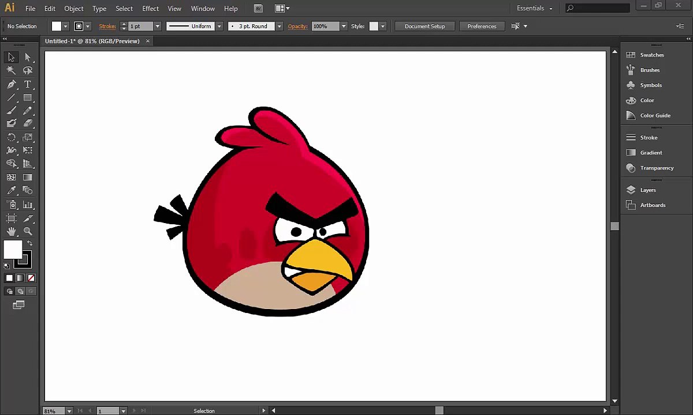Image resolution: width=693 pixels, height=415 pixels.
Task: Open the fill color dropdown in control bar
Action: [65, 26]
